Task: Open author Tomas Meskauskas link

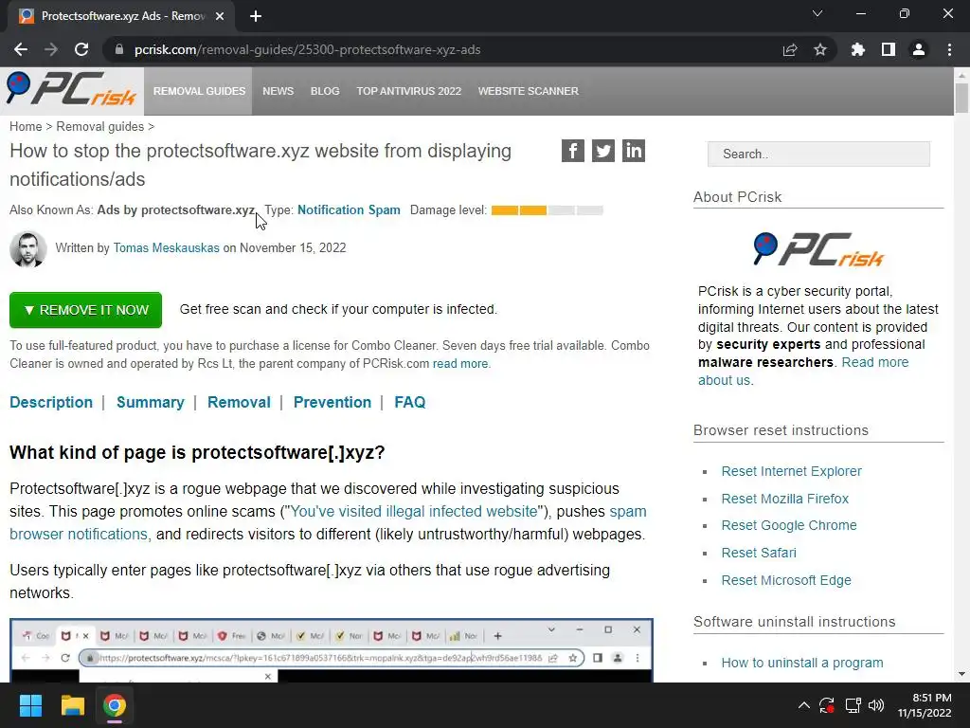Action: click(x=166, y=247)
